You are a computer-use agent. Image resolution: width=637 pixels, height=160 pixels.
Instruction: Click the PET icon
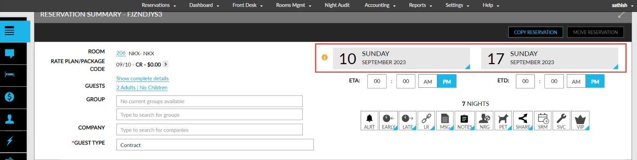point(503,121)
